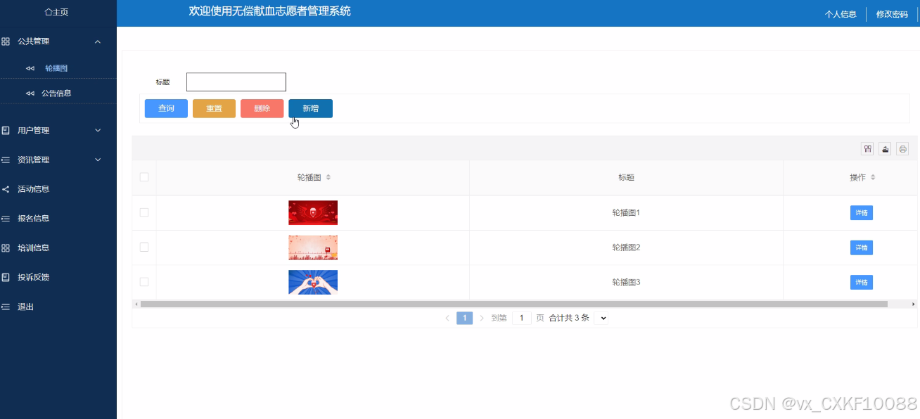Screen dimensions: 920x419
Task: Check the box for the 轮播图3 row
Action: click(144, 282)
